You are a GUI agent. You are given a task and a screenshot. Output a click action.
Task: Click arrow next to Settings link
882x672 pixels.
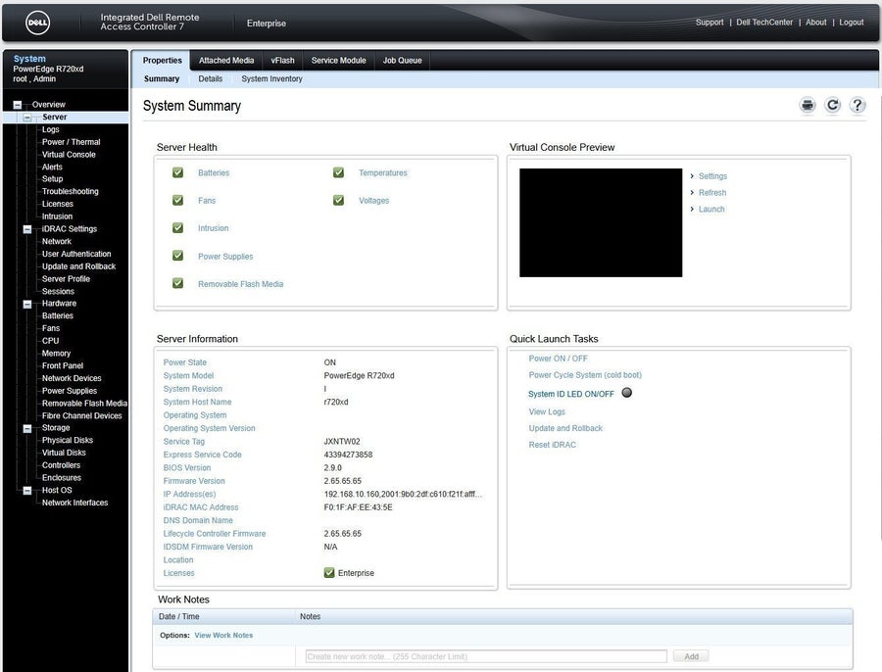692,176
